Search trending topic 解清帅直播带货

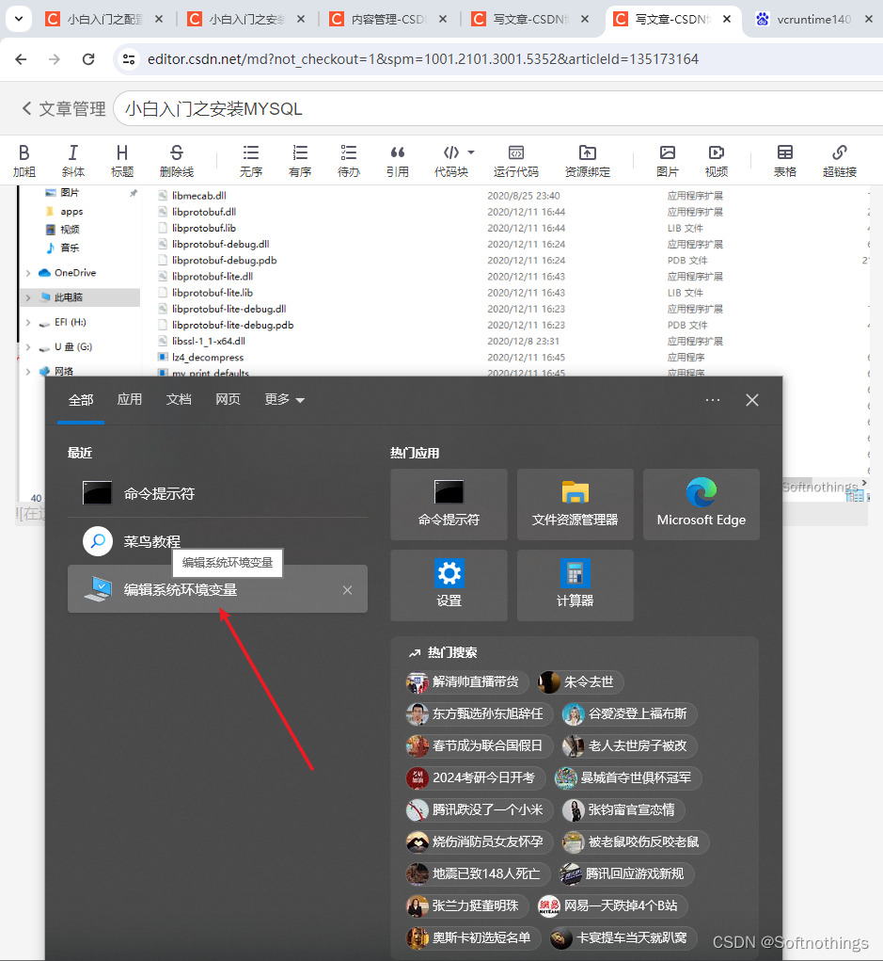click(x=466, y=681)
